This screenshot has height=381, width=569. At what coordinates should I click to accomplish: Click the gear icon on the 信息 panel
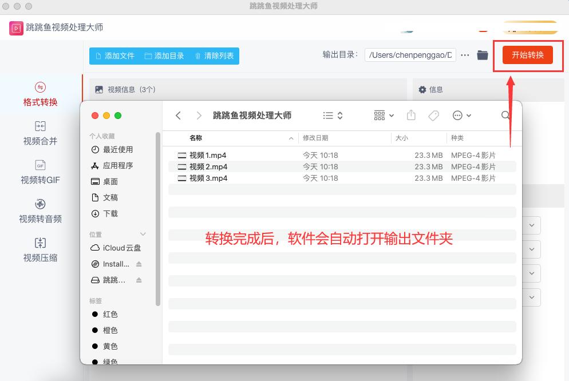pos(422,90)
